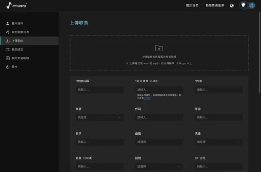Viewport: 261px width, 172px height.
Task: Click the 作者 input field
Action: [x=218, y=90]
